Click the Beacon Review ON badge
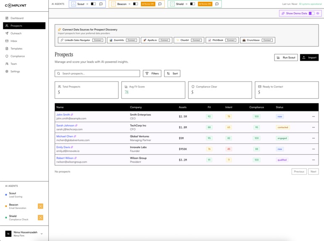 click(x=148, y=4)
